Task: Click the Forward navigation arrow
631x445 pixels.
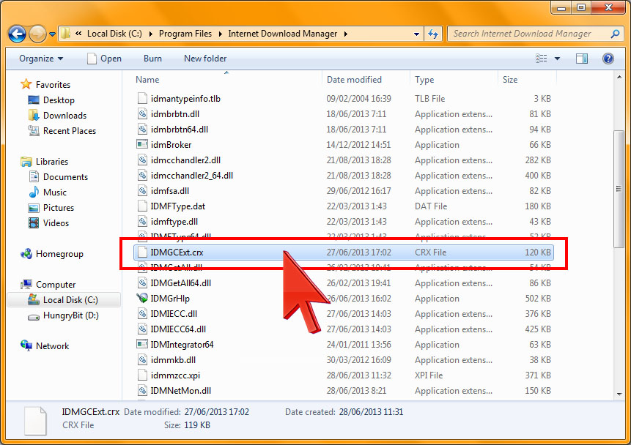Action: pyautogui.click(x=37, y=34)
